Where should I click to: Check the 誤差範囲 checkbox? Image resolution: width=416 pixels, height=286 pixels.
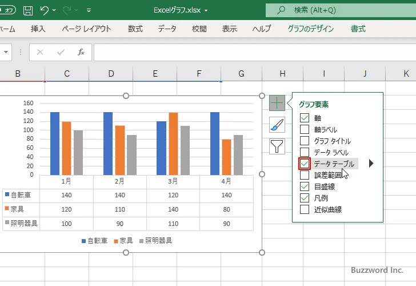pyautogui.click(x=305, y=175)
